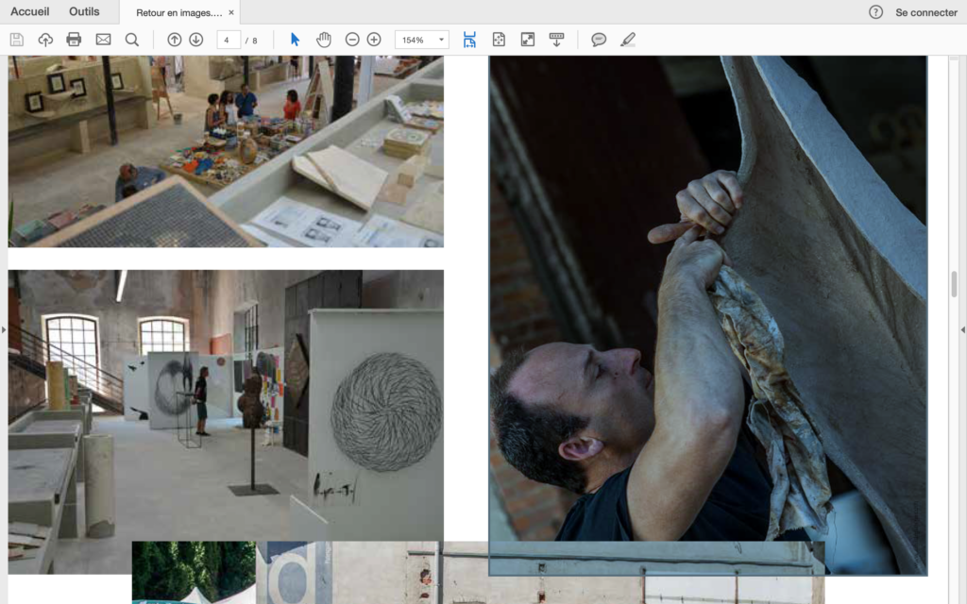Open the Accueil tab
Image resolution: width=967 pixels, height=604 pixels.
pos(30,12)
